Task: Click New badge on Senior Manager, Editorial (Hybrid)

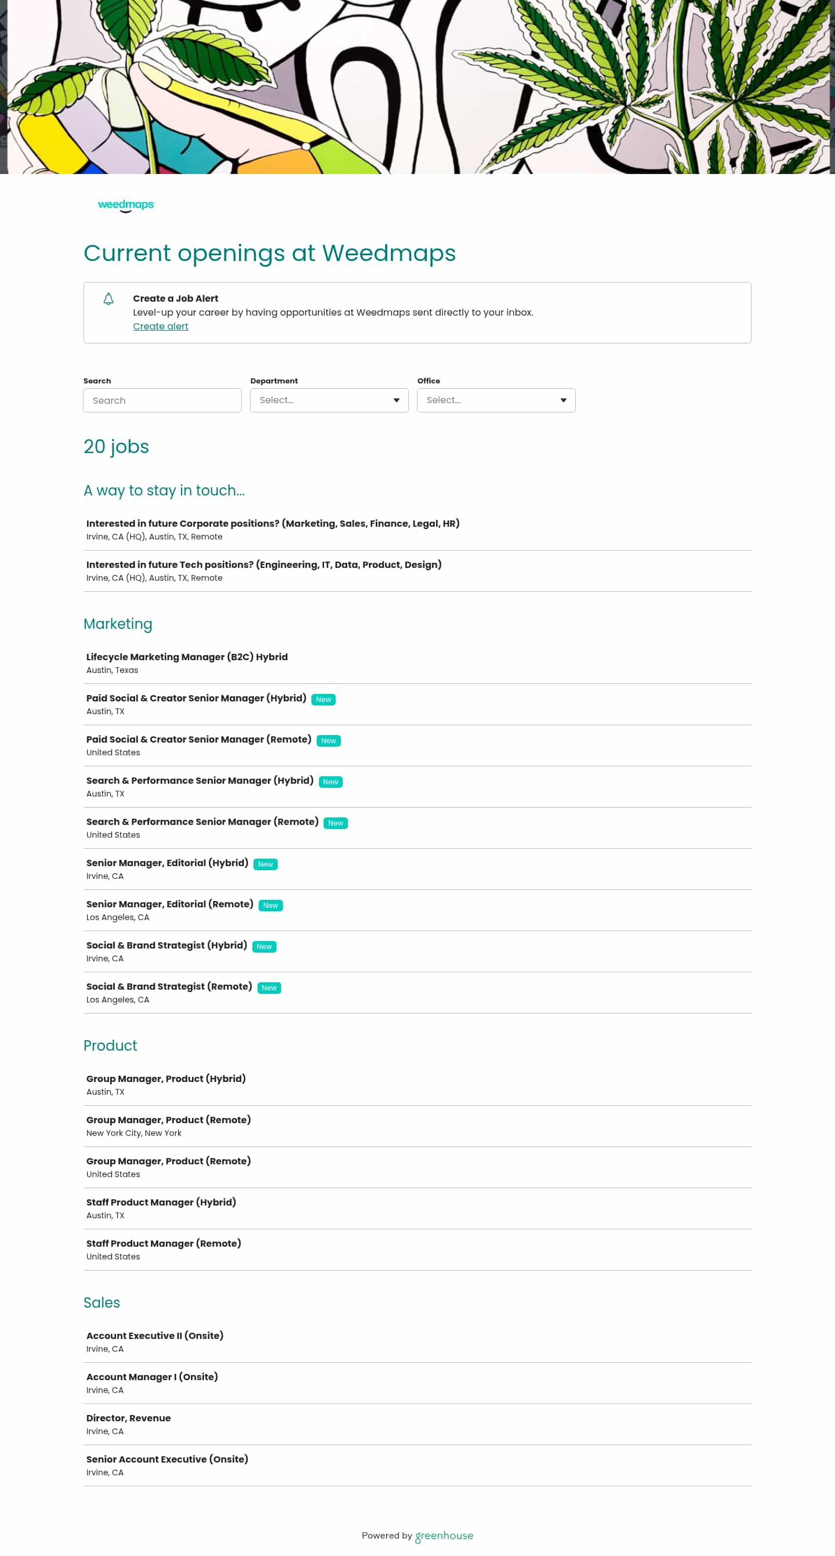Action: pos(266,864)
